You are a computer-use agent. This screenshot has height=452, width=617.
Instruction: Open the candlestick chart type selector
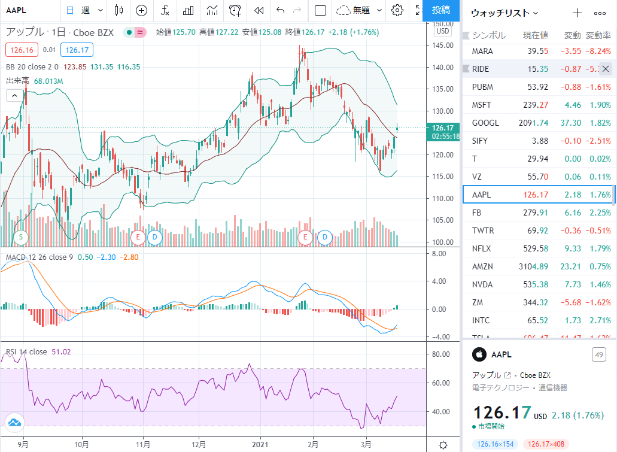pyautogui.click(x=119, y=10)
